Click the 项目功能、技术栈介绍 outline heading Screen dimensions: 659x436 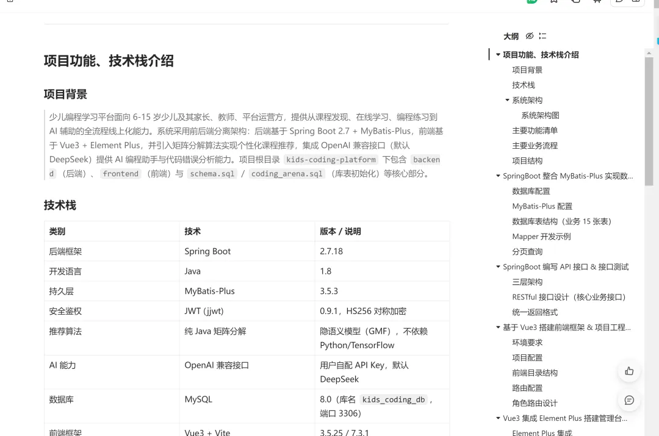(x=541, y=55)
